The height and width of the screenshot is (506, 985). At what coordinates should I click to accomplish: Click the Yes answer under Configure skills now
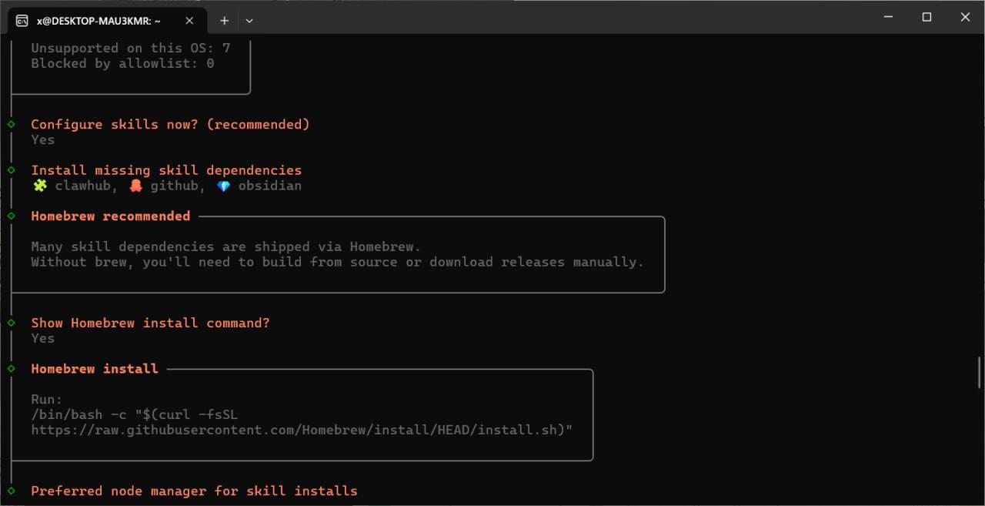pyautogui.click(x=43, y=139)
